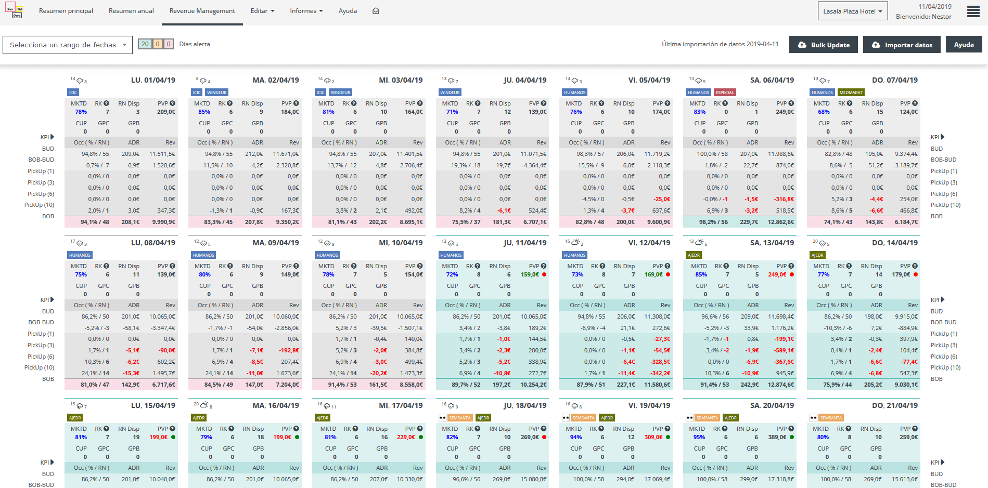The image size is (988, 488).
Task: Click the RevCtrl Data logo icon
Action: click(x=15, y=10)
